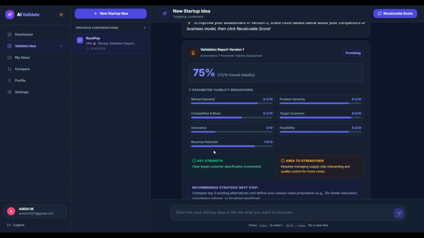Click the Problem Severity progress bar
This screenshot has width=424, height=238.
tap(320, 104)
